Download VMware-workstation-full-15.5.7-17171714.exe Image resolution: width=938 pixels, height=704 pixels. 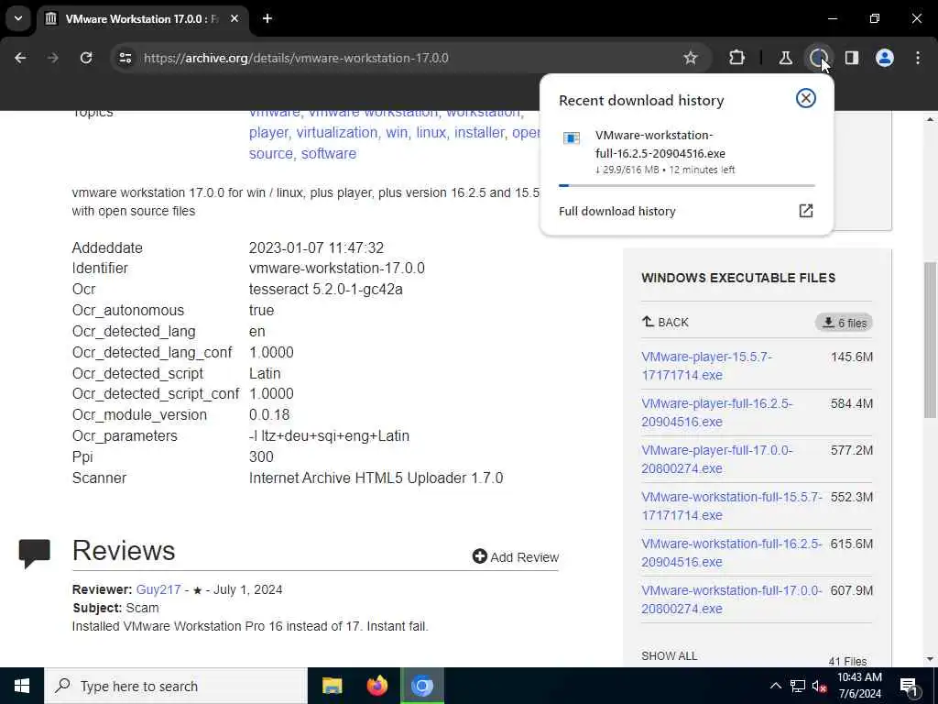(732, 506)
